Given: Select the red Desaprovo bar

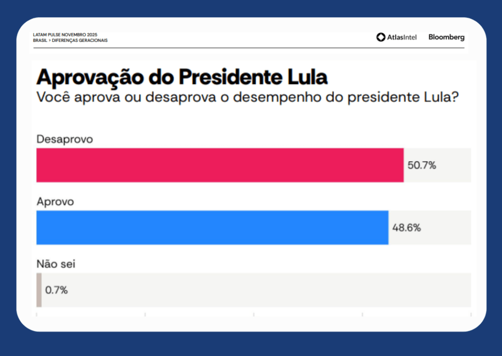Looking at the screenshot, I should (x=220, y=165).
